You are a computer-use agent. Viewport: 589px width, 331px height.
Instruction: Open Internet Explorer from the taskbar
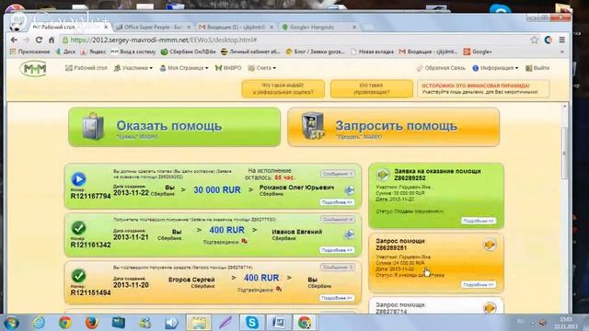[39, 323]
